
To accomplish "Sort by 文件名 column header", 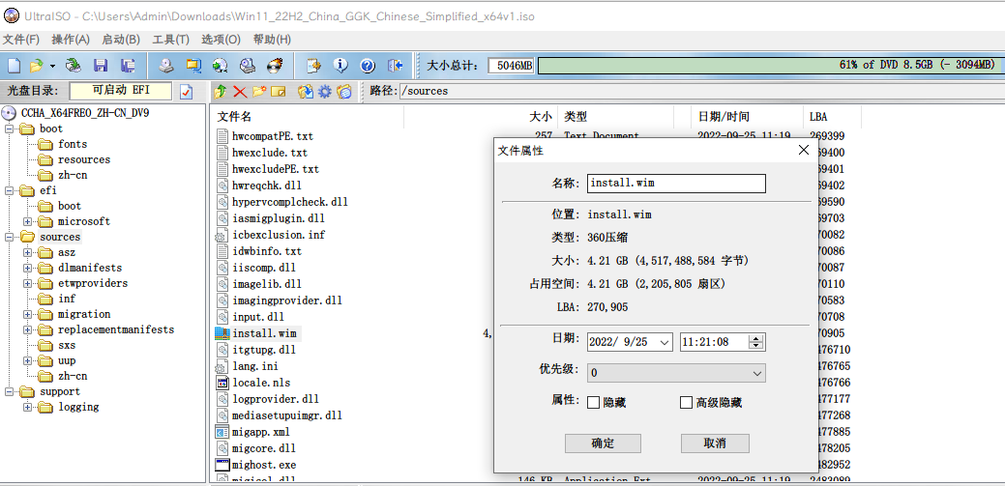I will pos(307,117).
